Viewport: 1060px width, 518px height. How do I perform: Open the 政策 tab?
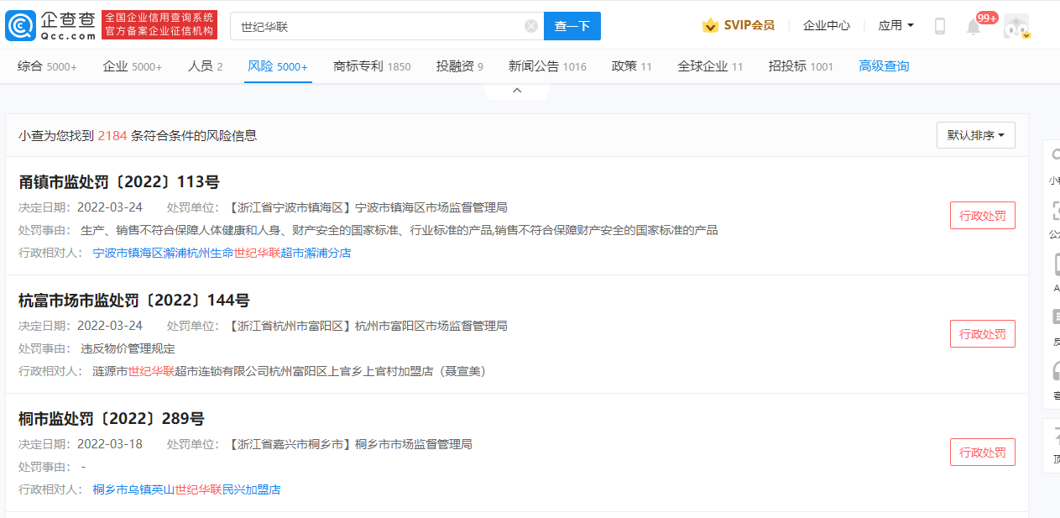(632, 66)
